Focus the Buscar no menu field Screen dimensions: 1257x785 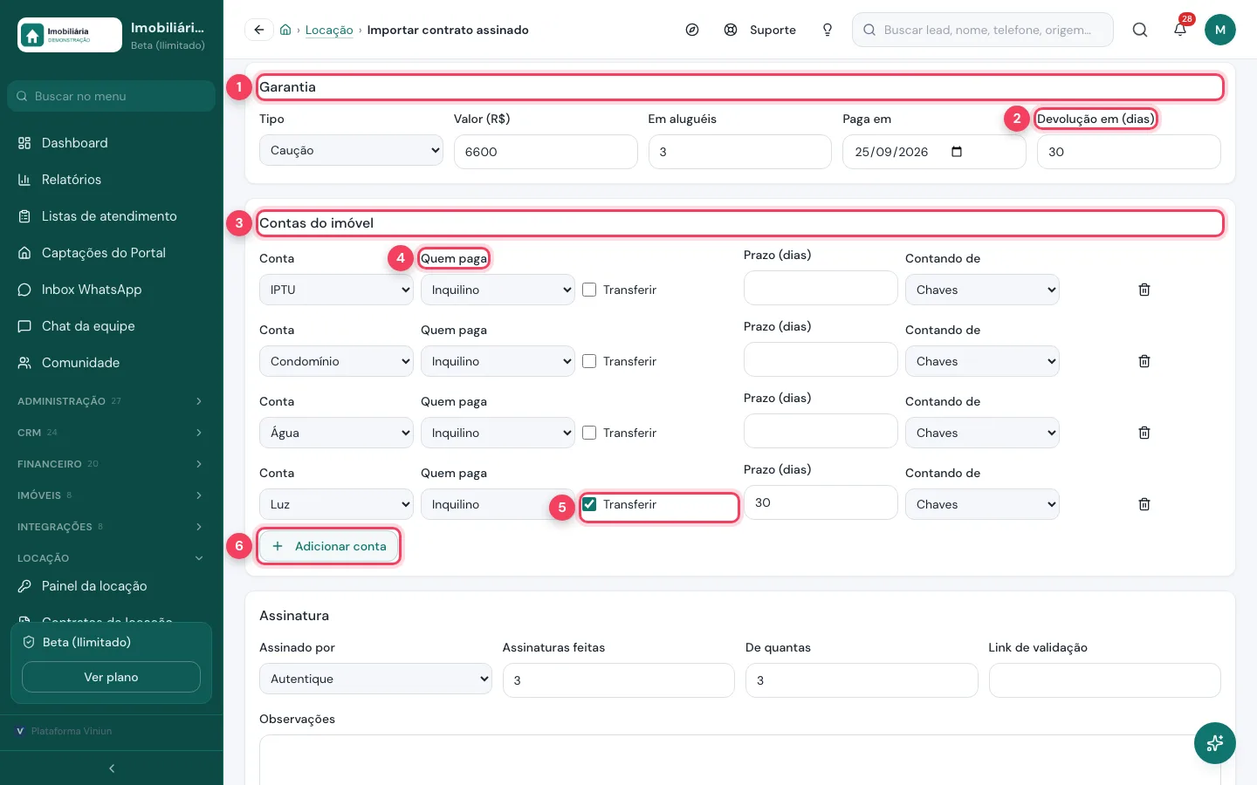coord(112,96)
